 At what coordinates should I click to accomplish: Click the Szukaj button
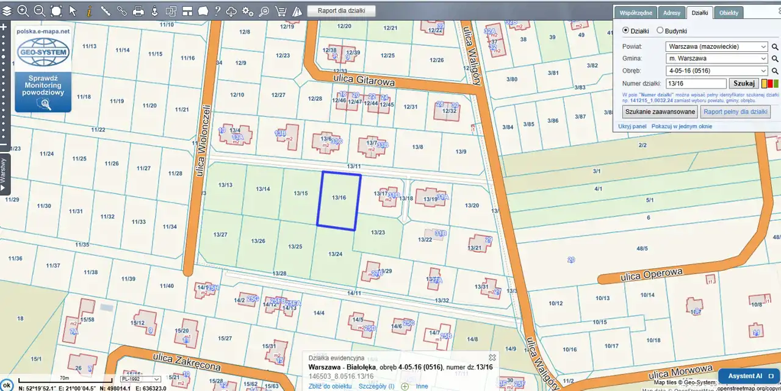[744, 84]
